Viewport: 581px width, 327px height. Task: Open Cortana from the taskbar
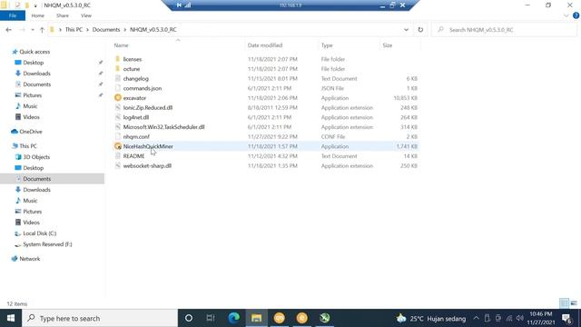pos(189,318)
